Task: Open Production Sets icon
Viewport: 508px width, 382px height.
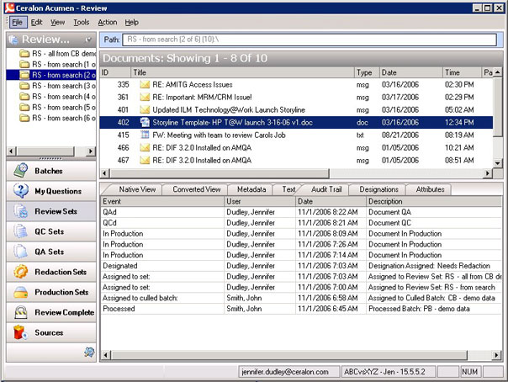Action: coord(21,292)
